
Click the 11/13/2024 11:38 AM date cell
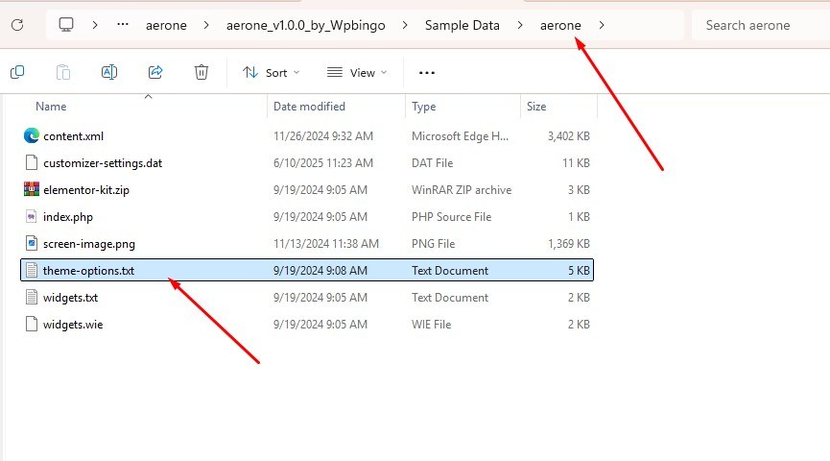tap(326, 244)
